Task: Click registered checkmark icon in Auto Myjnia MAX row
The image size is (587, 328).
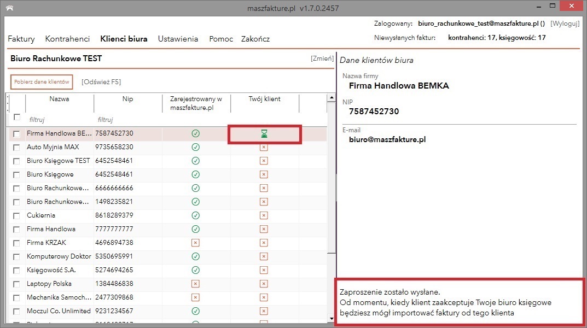Action: click(195, 147)
